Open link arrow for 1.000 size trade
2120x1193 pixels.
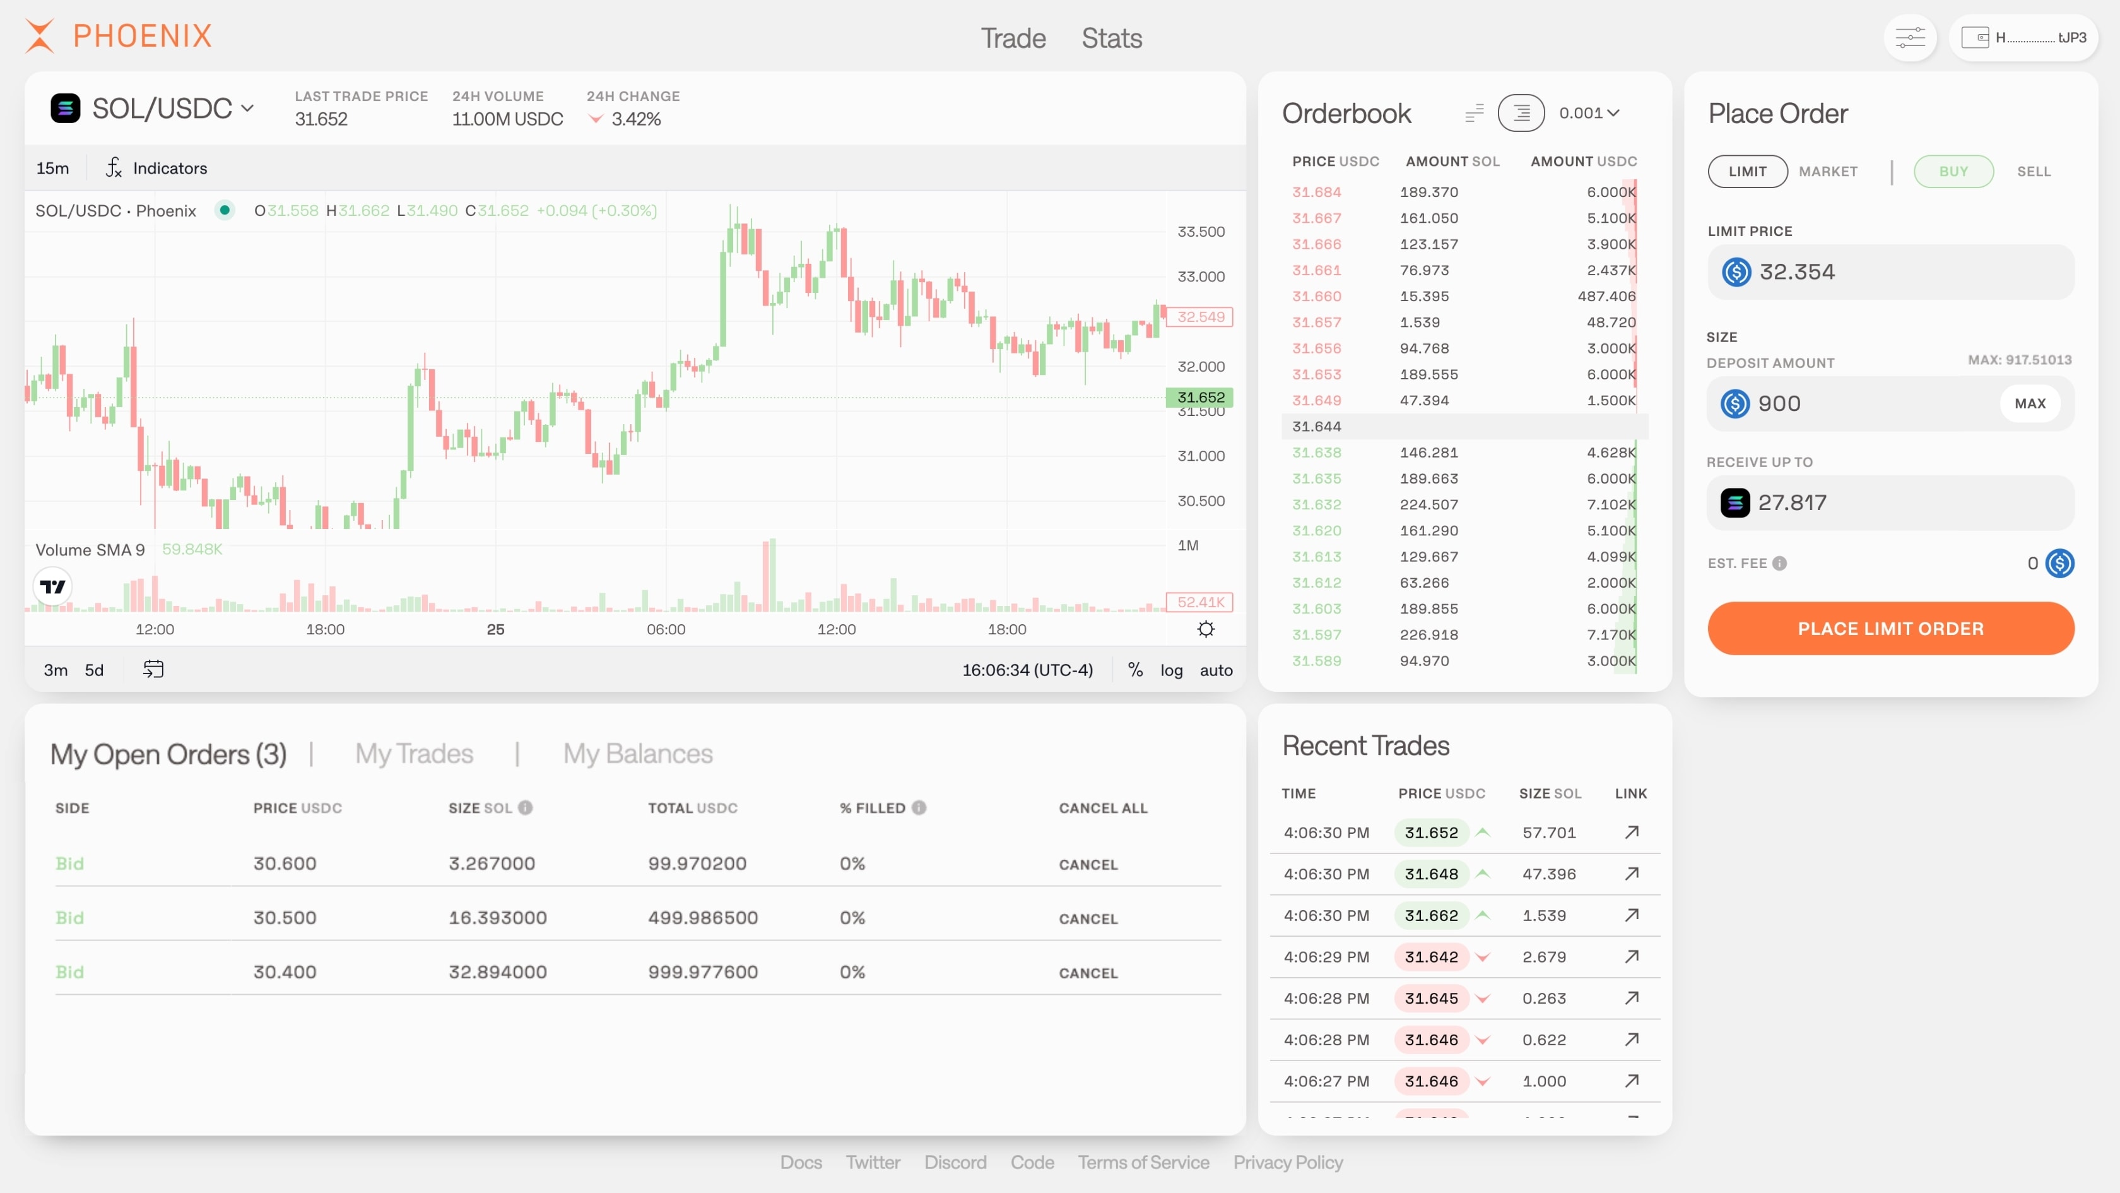1631,1080
